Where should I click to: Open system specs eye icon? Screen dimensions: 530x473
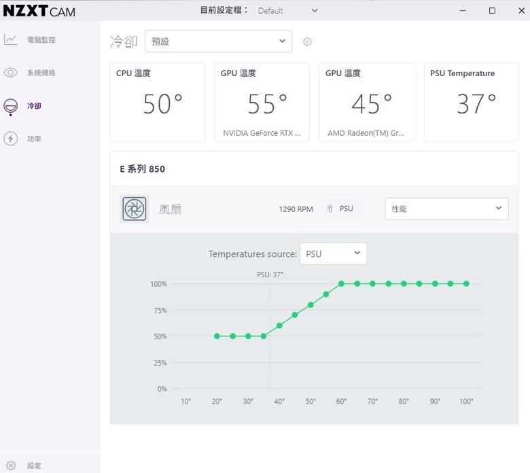tap(10, 72)
